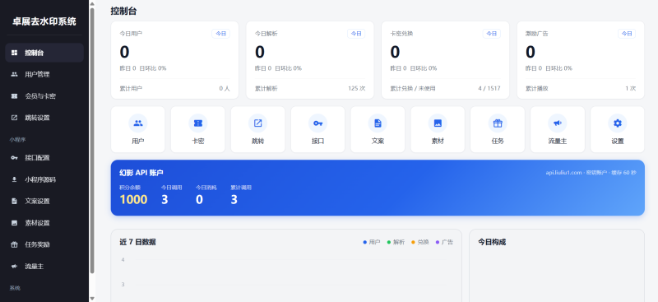The width and height of the screenshot is (658, 302).
Task: Click the 今日 badge on 今日解析 card
Action: click(356, 34)
